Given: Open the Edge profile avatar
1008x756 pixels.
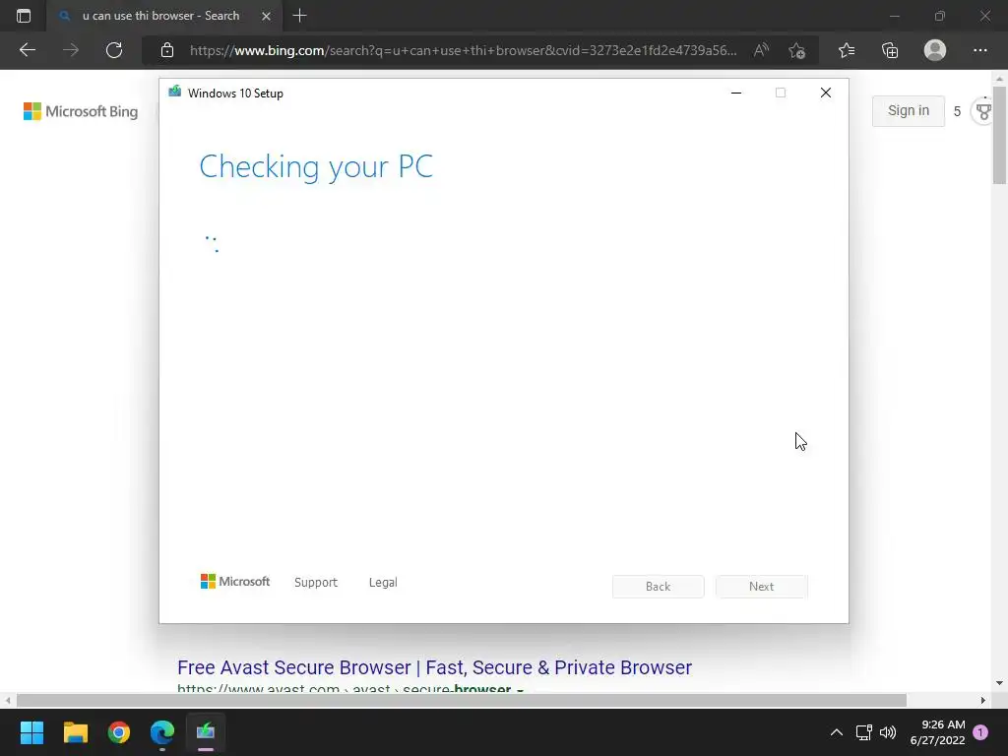Looking at the screenshot, I should tap(935, 50).
